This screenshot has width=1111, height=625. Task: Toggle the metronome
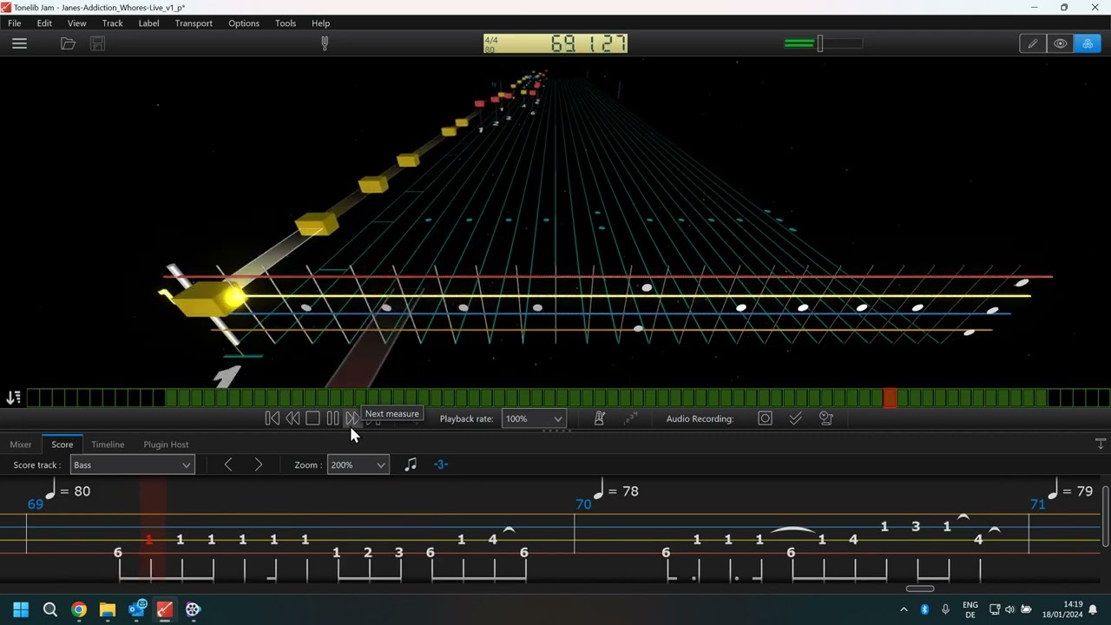599,418
